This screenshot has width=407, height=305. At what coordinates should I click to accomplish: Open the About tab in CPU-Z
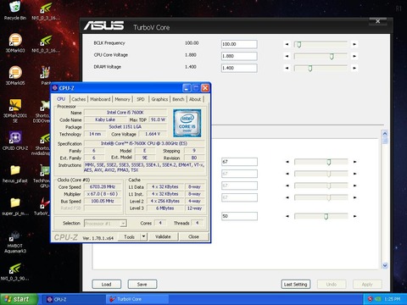coord(195,99)
